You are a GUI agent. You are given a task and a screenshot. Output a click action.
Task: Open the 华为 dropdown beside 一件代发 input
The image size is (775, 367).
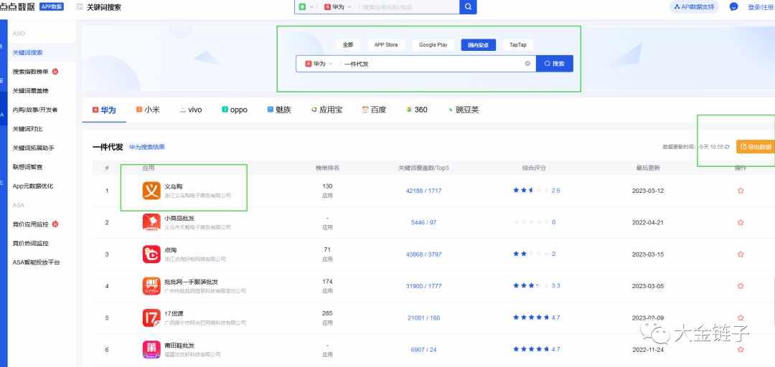319,64
